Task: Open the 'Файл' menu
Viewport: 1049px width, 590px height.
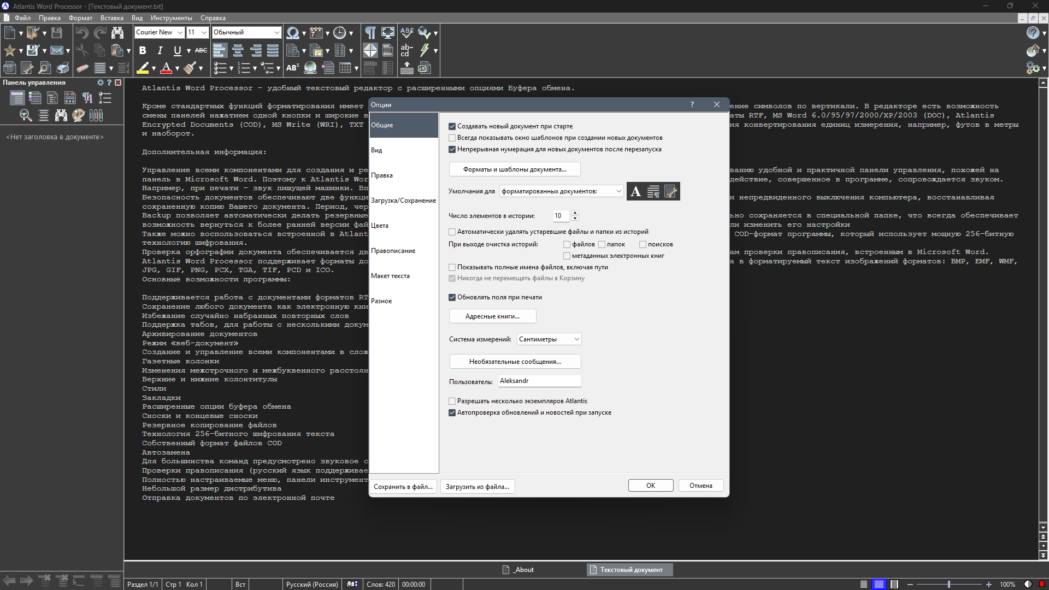Action: [x=22, y=18]
